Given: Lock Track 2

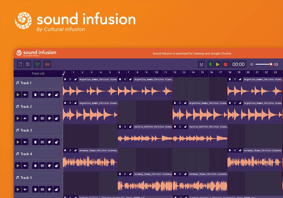Looking at the screenshot, I should tap(57, 118).
